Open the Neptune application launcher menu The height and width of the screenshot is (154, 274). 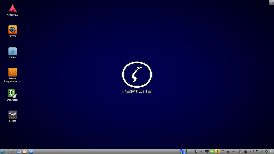(x=2, y=151)
